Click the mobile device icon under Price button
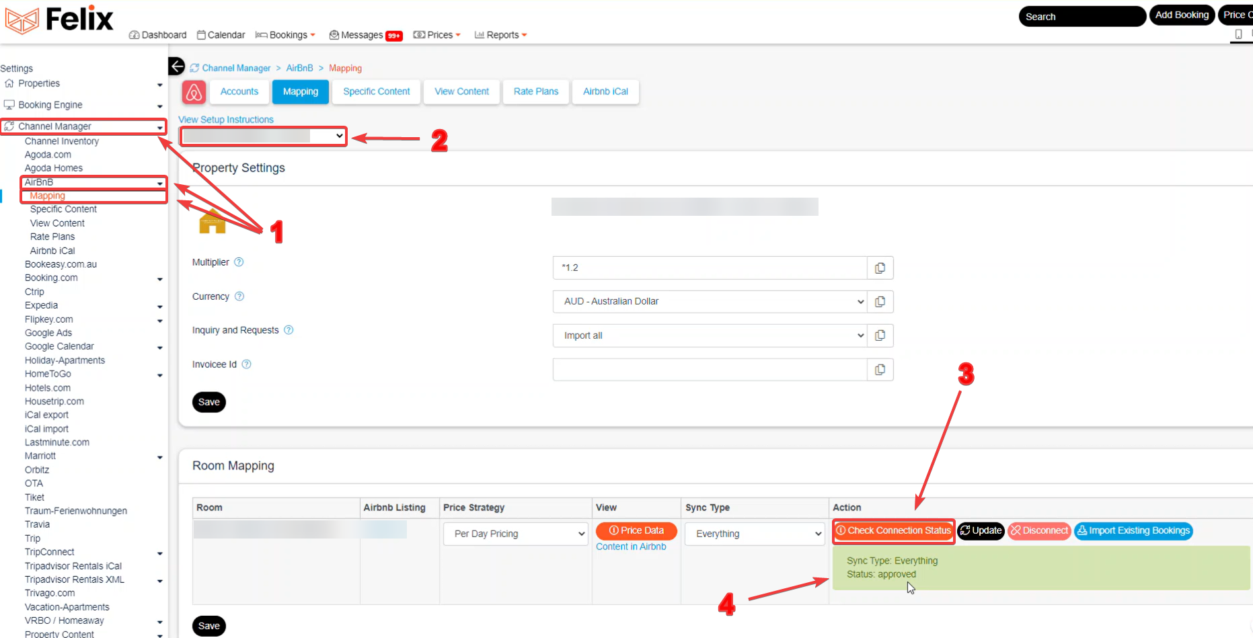 (1239, 34)
